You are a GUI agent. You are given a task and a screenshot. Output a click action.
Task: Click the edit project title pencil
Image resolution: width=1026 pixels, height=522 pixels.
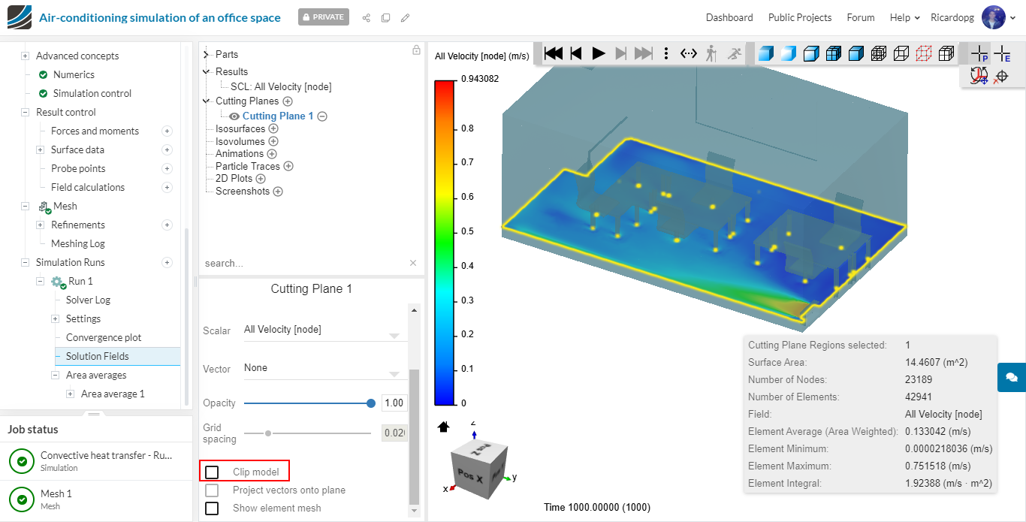pyautogui.click(x=406, y=17)
